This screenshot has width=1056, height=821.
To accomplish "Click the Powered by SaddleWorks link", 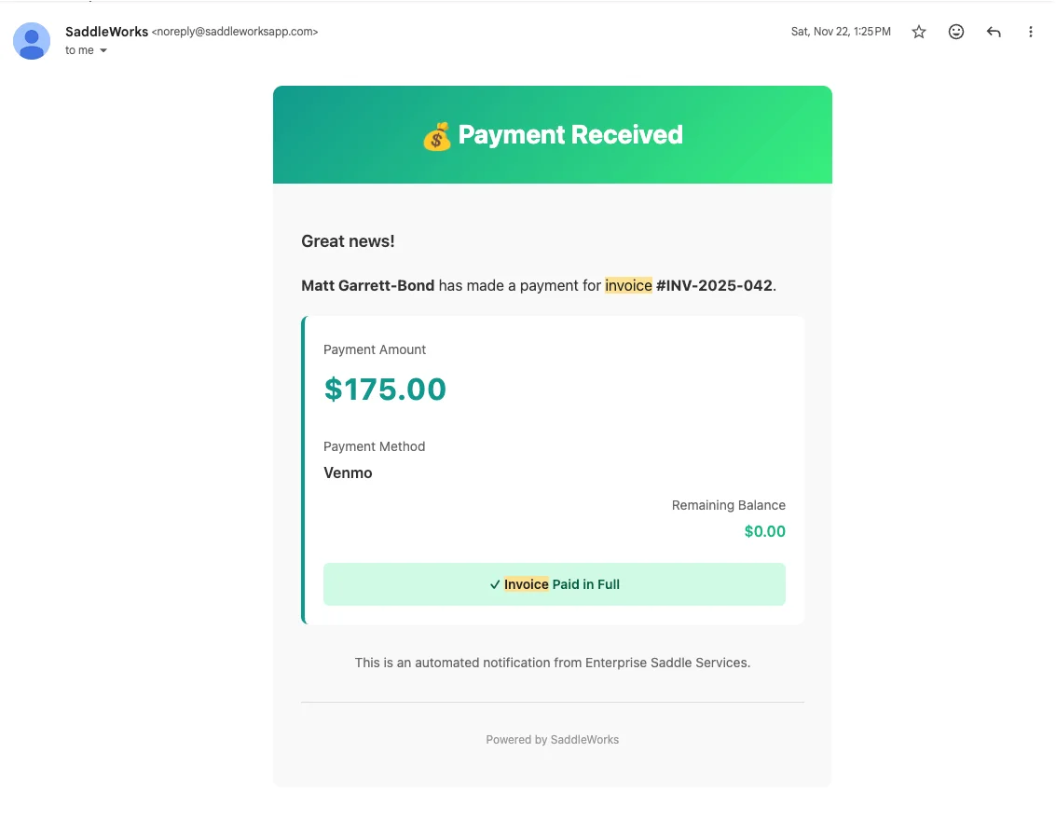I will 553,739.
